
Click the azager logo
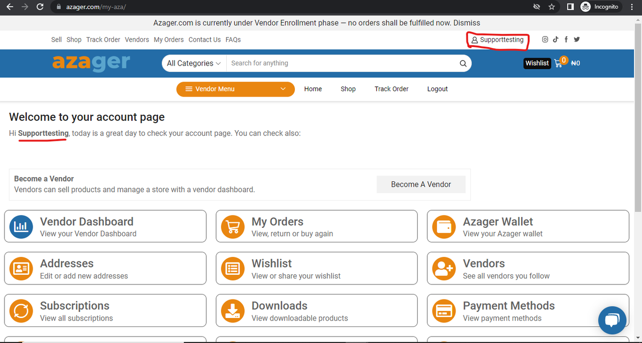[91, 63]
